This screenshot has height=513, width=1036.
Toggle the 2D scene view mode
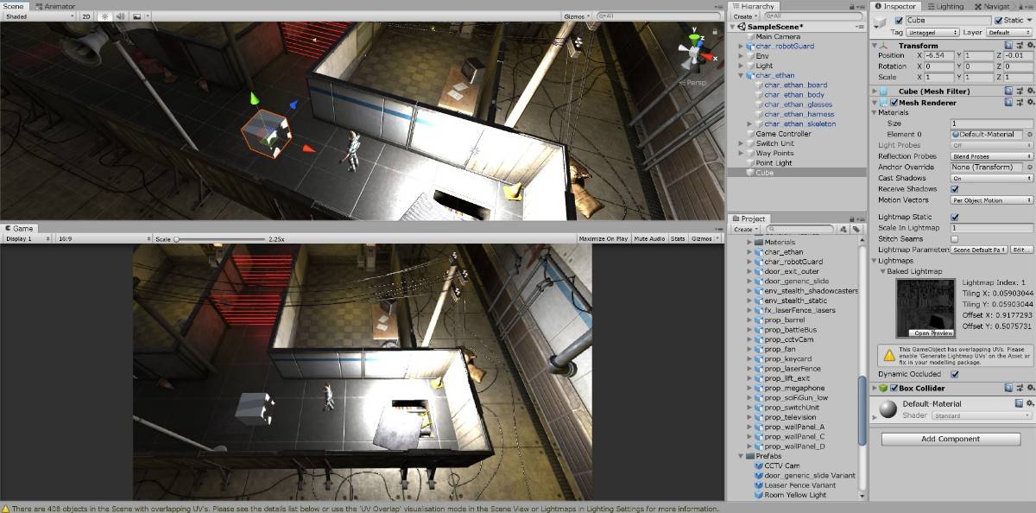[86, 16]
